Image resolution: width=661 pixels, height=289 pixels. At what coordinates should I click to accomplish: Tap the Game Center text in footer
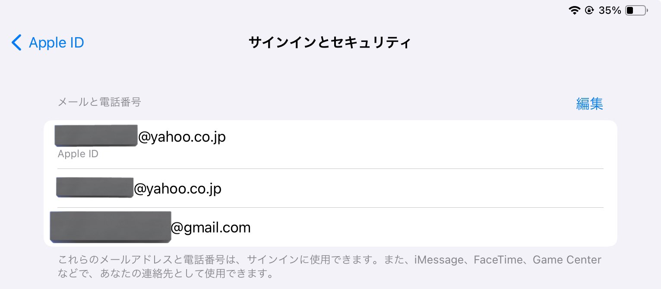click(567, 260)
